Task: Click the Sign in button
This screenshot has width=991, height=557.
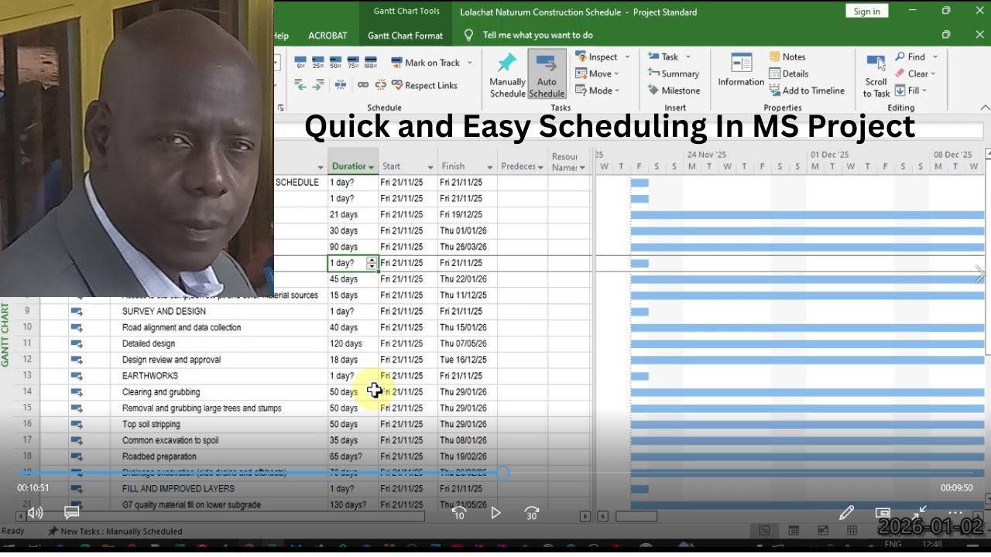Action: click(866, 11)
